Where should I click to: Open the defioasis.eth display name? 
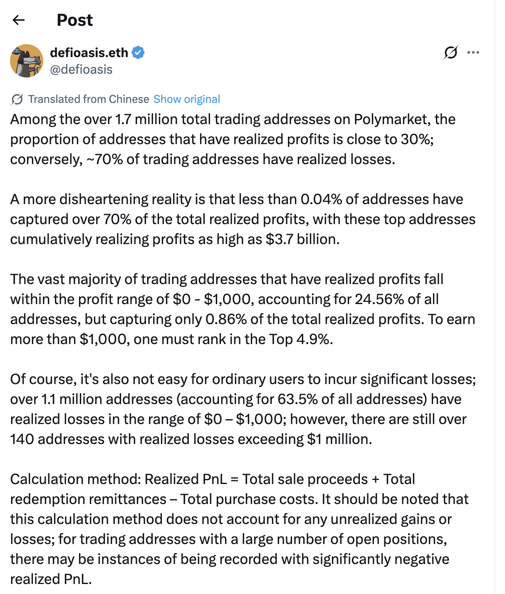pyautogui.click(x=89, y=52)
